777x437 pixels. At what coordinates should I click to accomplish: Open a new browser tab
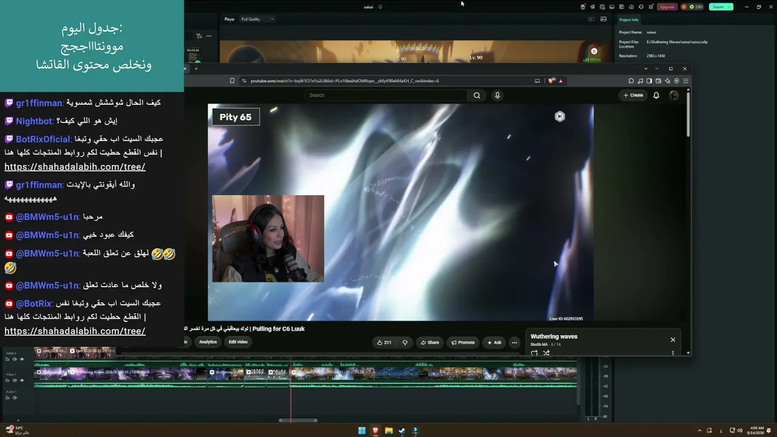(x=196, y=69)
